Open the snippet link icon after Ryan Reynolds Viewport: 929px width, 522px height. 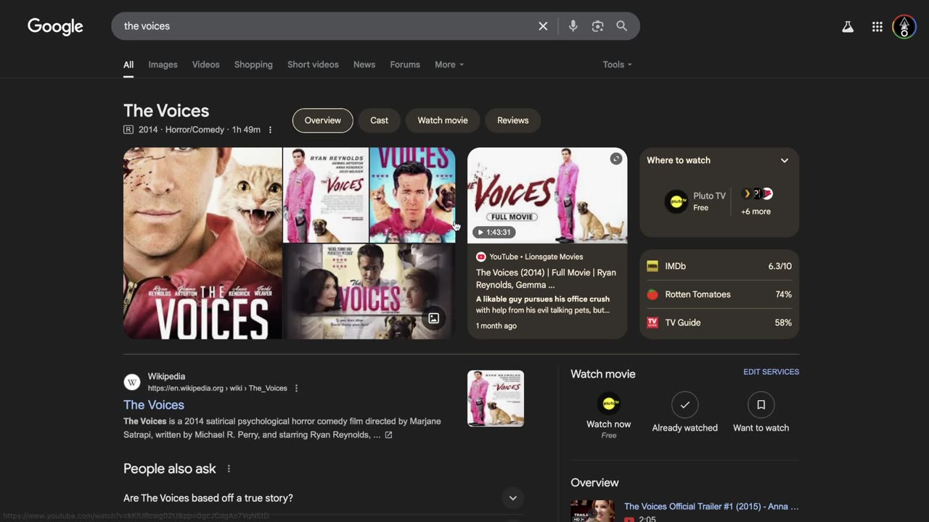click(388, 435)
